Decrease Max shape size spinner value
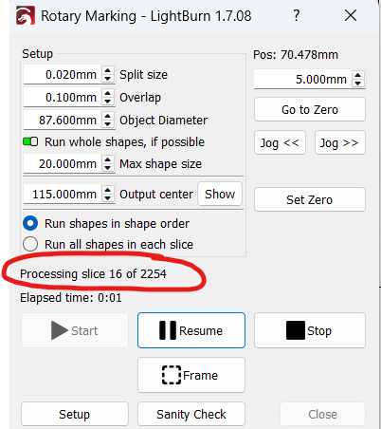The height and width of the screenshot is (429, 381). coord(108,168)
